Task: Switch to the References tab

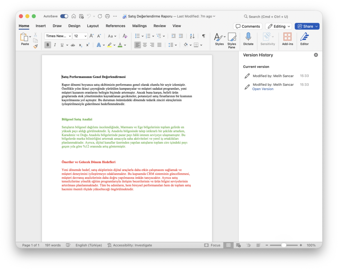Action: pyautogui.click(x=115, y=26)
